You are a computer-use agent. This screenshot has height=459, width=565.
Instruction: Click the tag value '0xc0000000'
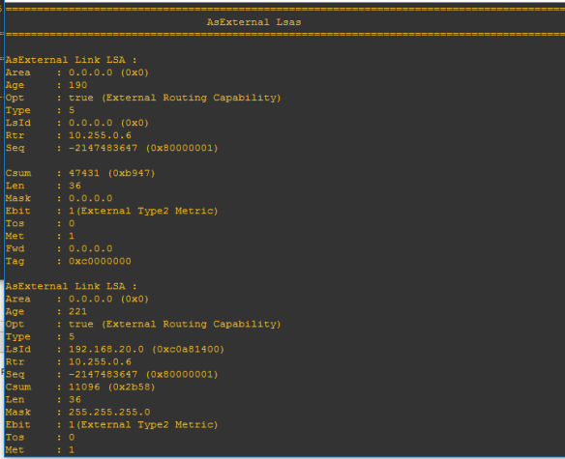(100, 261)
